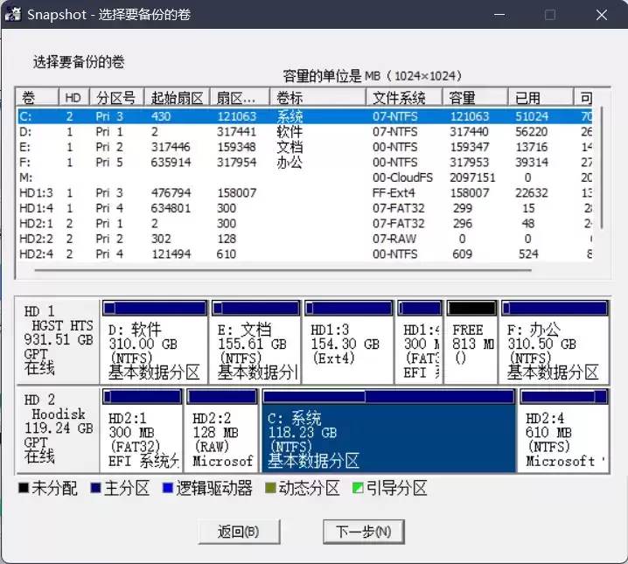Click 返回(B) button

pyautogui.click(x=239, y=532)
